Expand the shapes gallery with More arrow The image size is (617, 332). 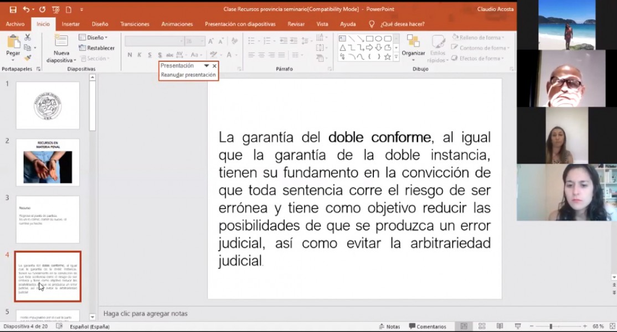pyautogui.click(x=396, y=57)
